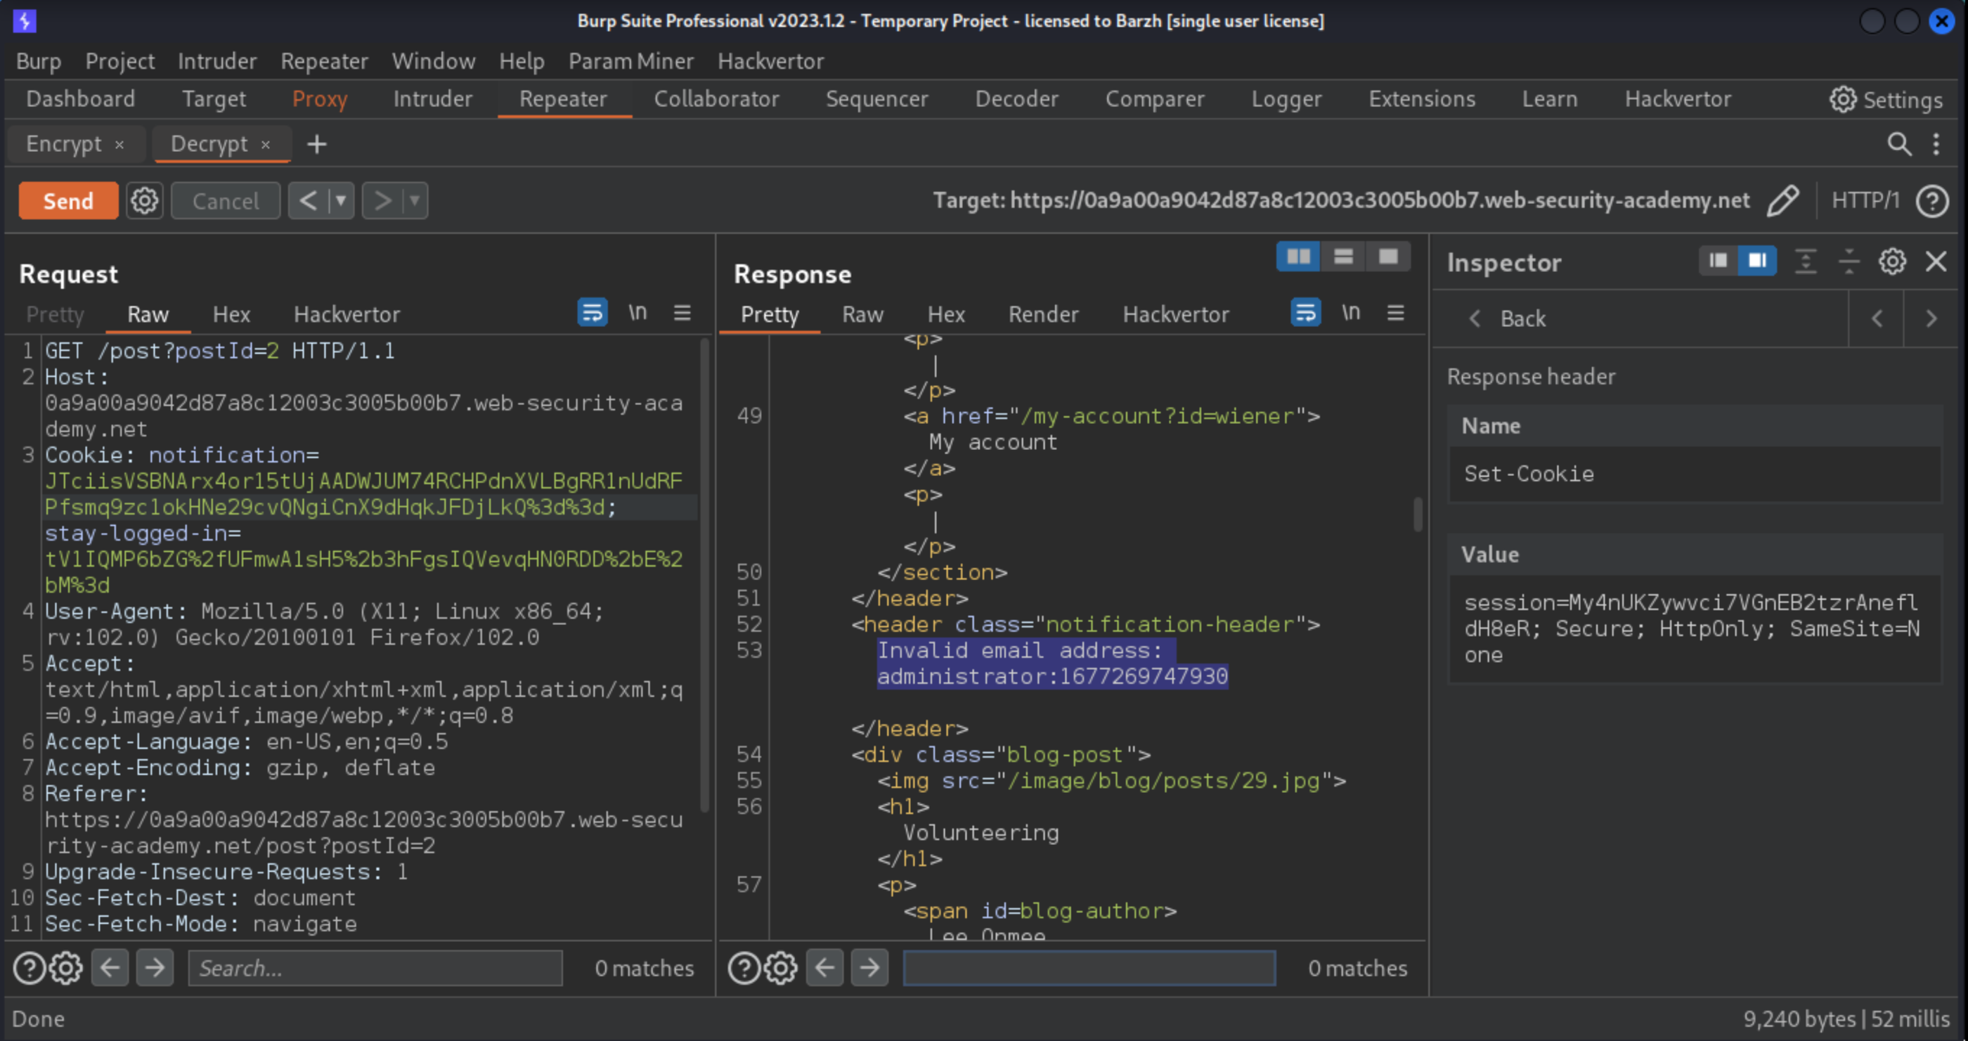Switch to Collaborator tool tab
This screenshot has height=1041, width=1968.
pyautogui.click(x=716, y=99)
